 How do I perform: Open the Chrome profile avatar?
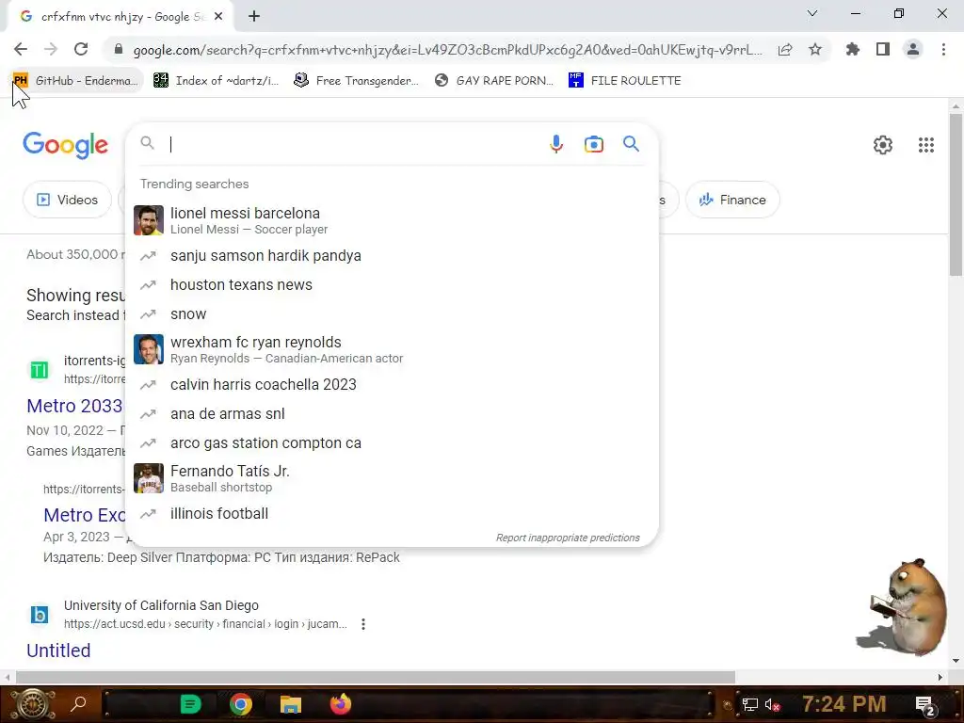[x=913, y=49]
